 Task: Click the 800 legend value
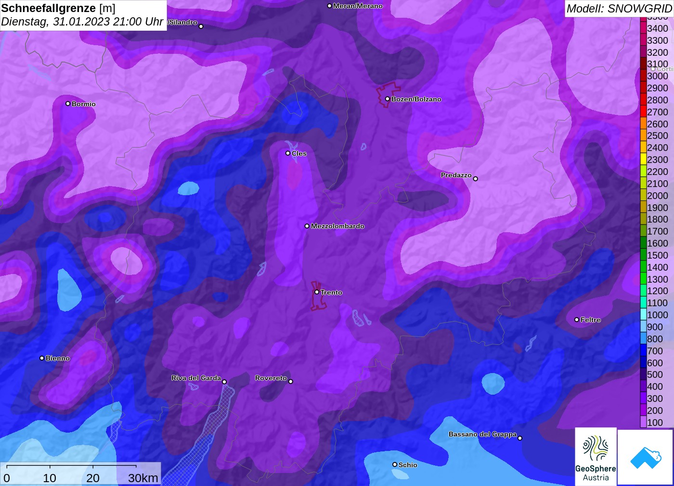(655, 339)
